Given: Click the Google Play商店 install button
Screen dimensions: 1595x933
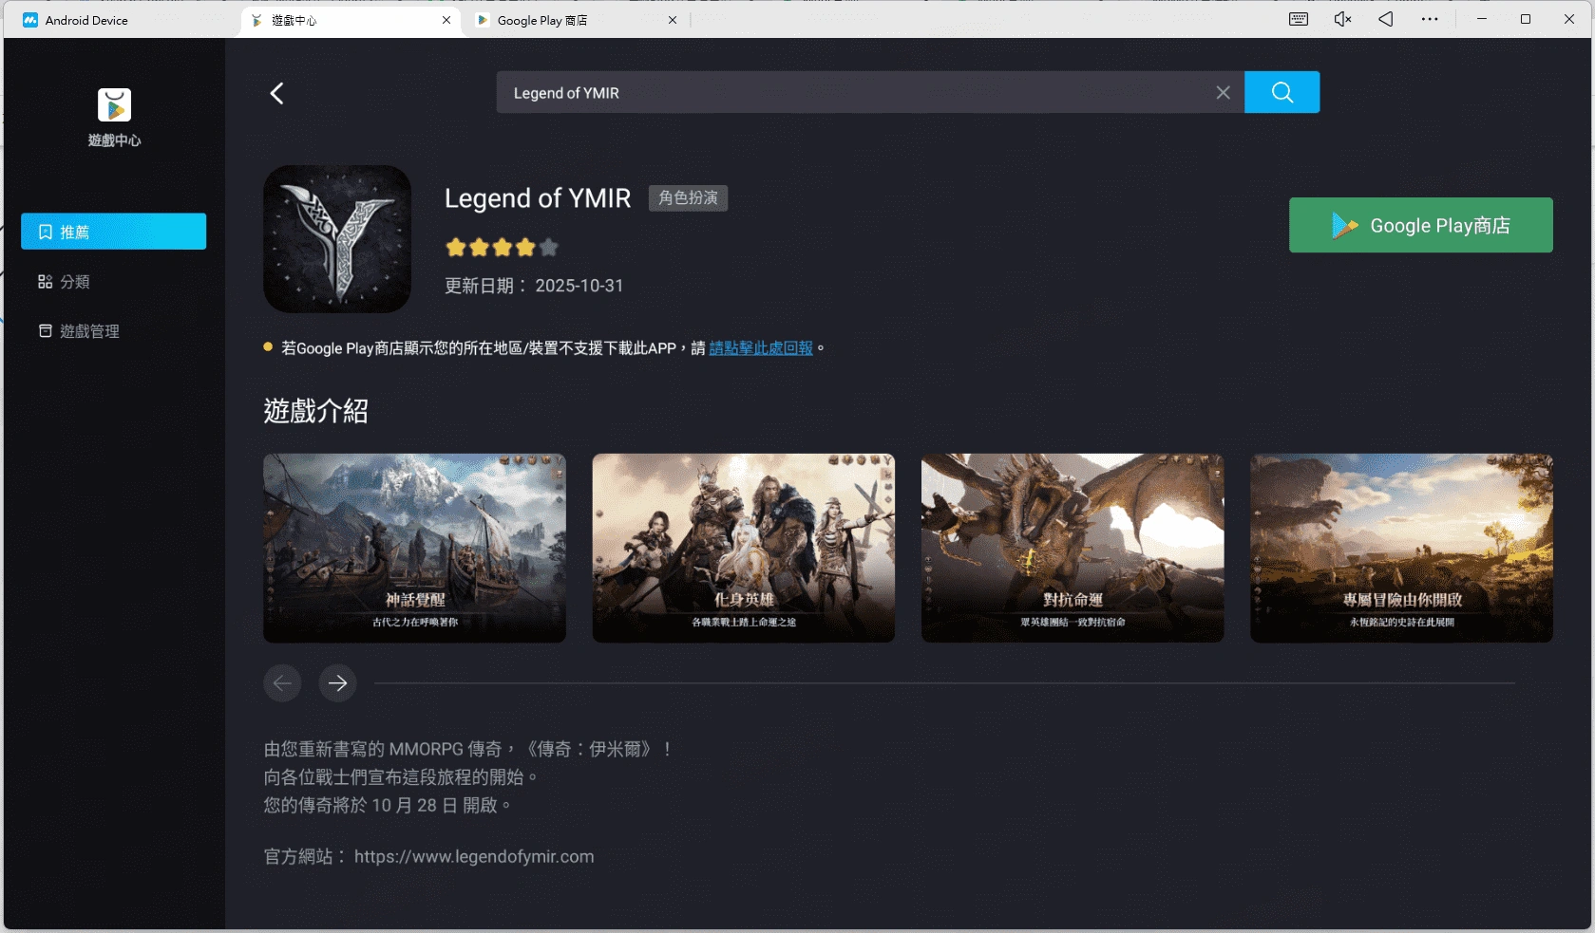Looking at the screenshot, I should tap(1419, 225).
